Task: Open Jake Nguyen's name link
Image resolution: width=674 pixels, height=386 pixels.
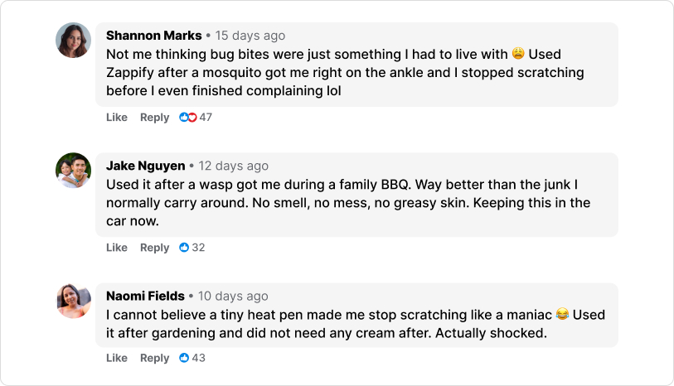Action: 146,166
